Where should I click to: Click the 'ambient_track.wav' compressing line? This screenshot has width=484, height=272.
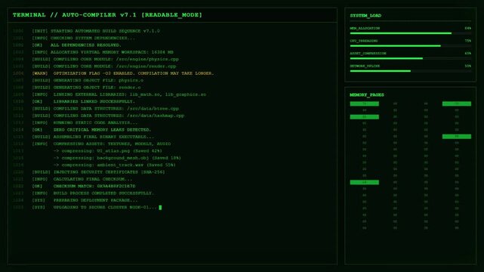coord(114,165)
